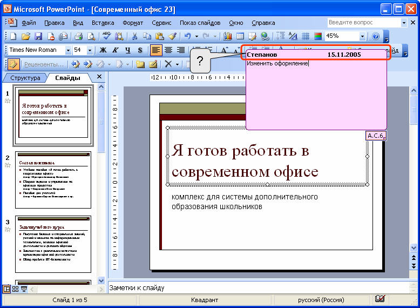The image size is (420, 308).
Task: Open Standard toolbar options
Action: tap(386, 37)
